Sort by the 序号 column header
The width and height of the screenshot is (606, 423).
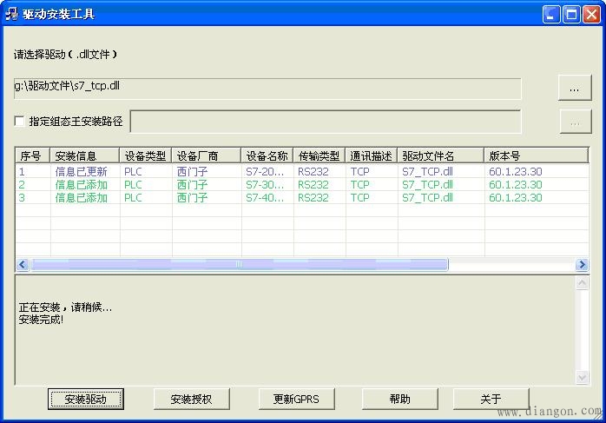click(32, 155)
